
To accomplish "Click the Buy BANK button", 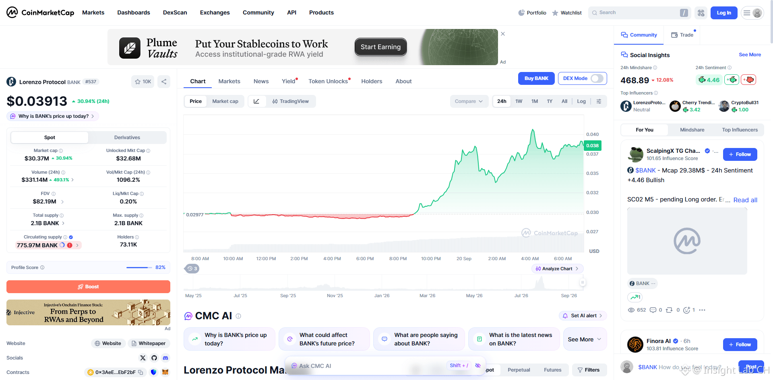I will (536, 78).
